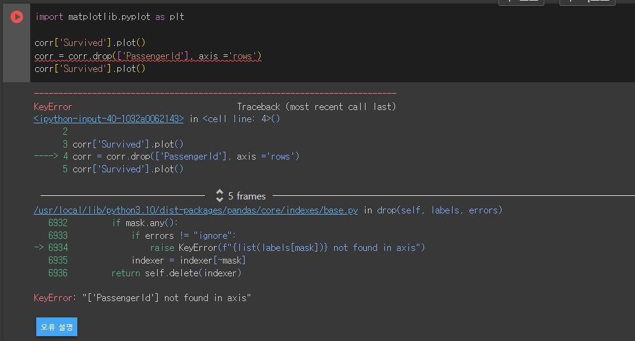The height and width of the screenshot is (341, 635).
Task: Add a text cell using the top button
Action: point(587,2)
